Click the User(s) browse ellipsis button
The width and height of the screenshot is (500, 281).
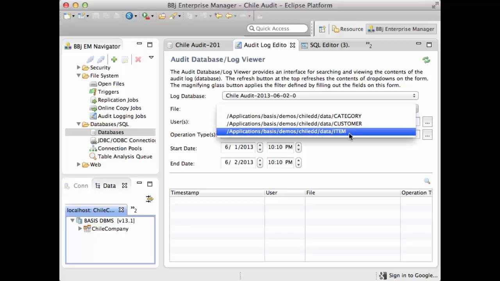[427, 122]
